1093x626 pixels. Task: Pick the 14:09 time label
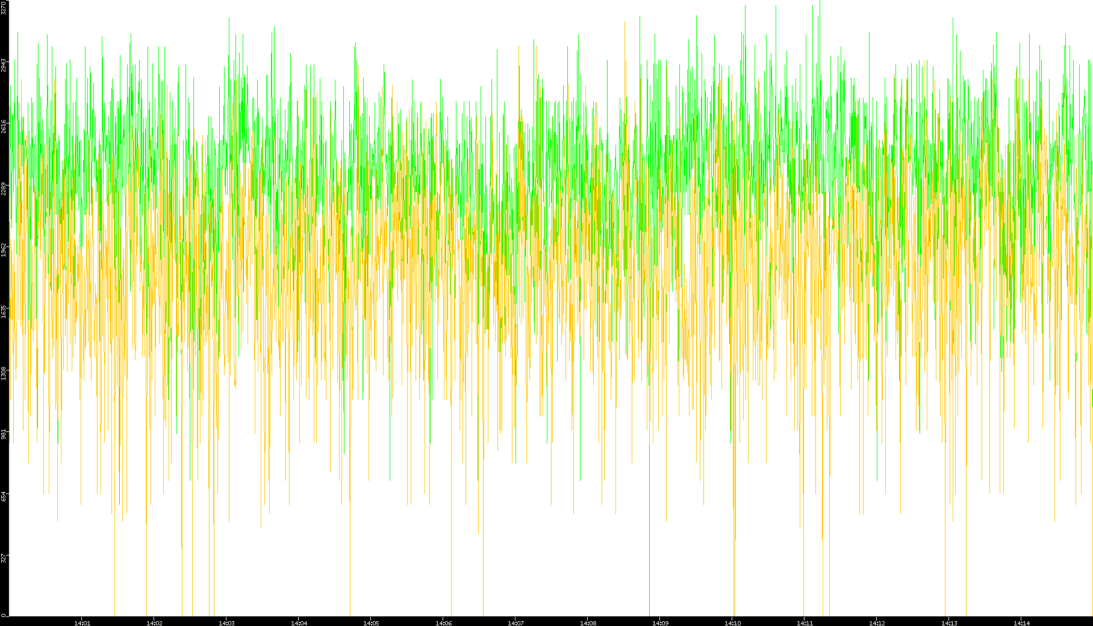[660, 622]
